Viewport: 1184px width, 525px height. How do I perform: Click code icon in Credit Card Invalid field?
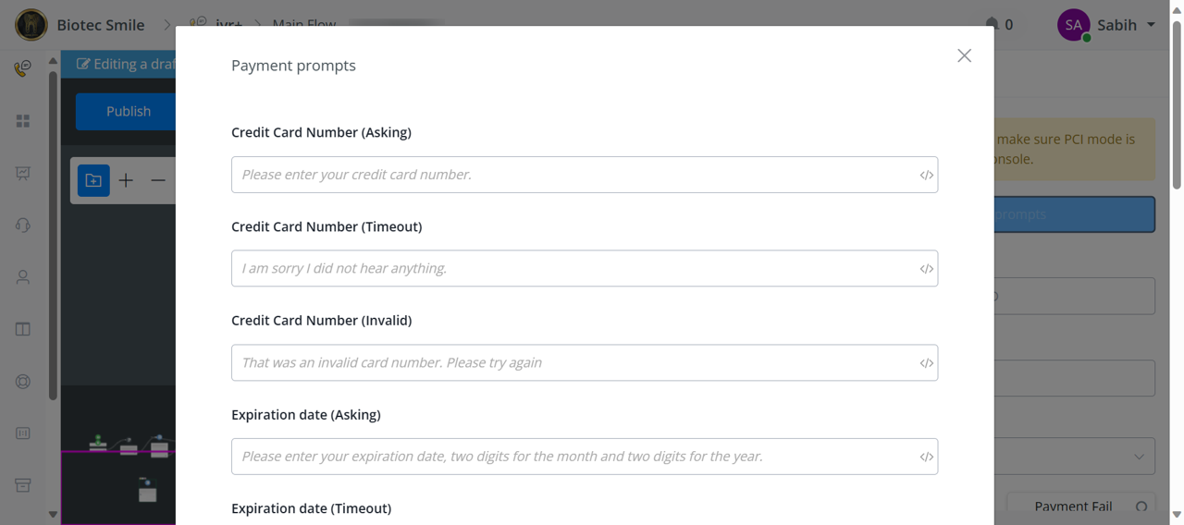(926, 363)
